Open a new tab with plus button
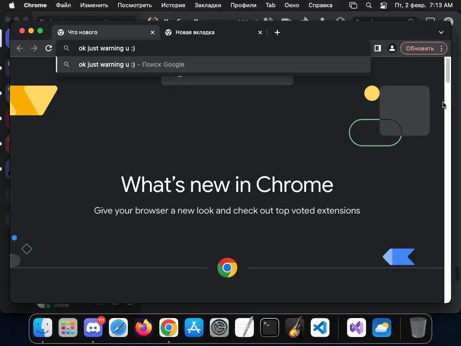 pos(277,32)
